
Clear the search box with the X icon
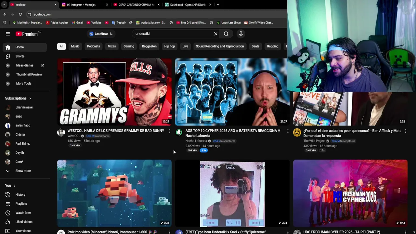(x=216, y=34)
